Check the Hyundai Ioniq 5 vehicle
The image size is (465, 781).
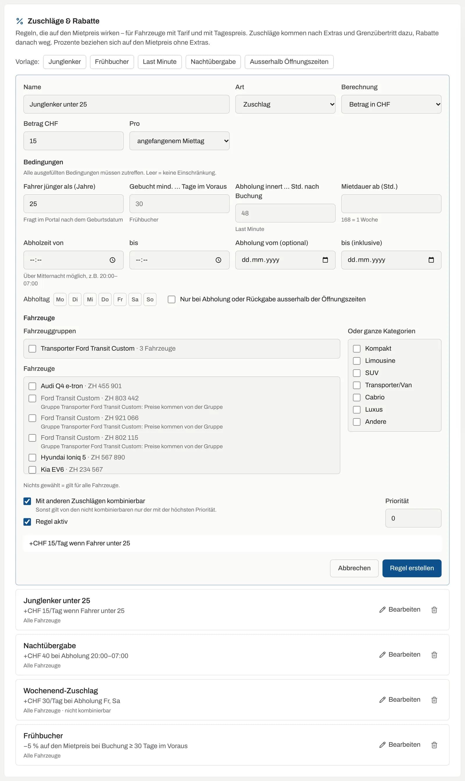pos(32,458)
